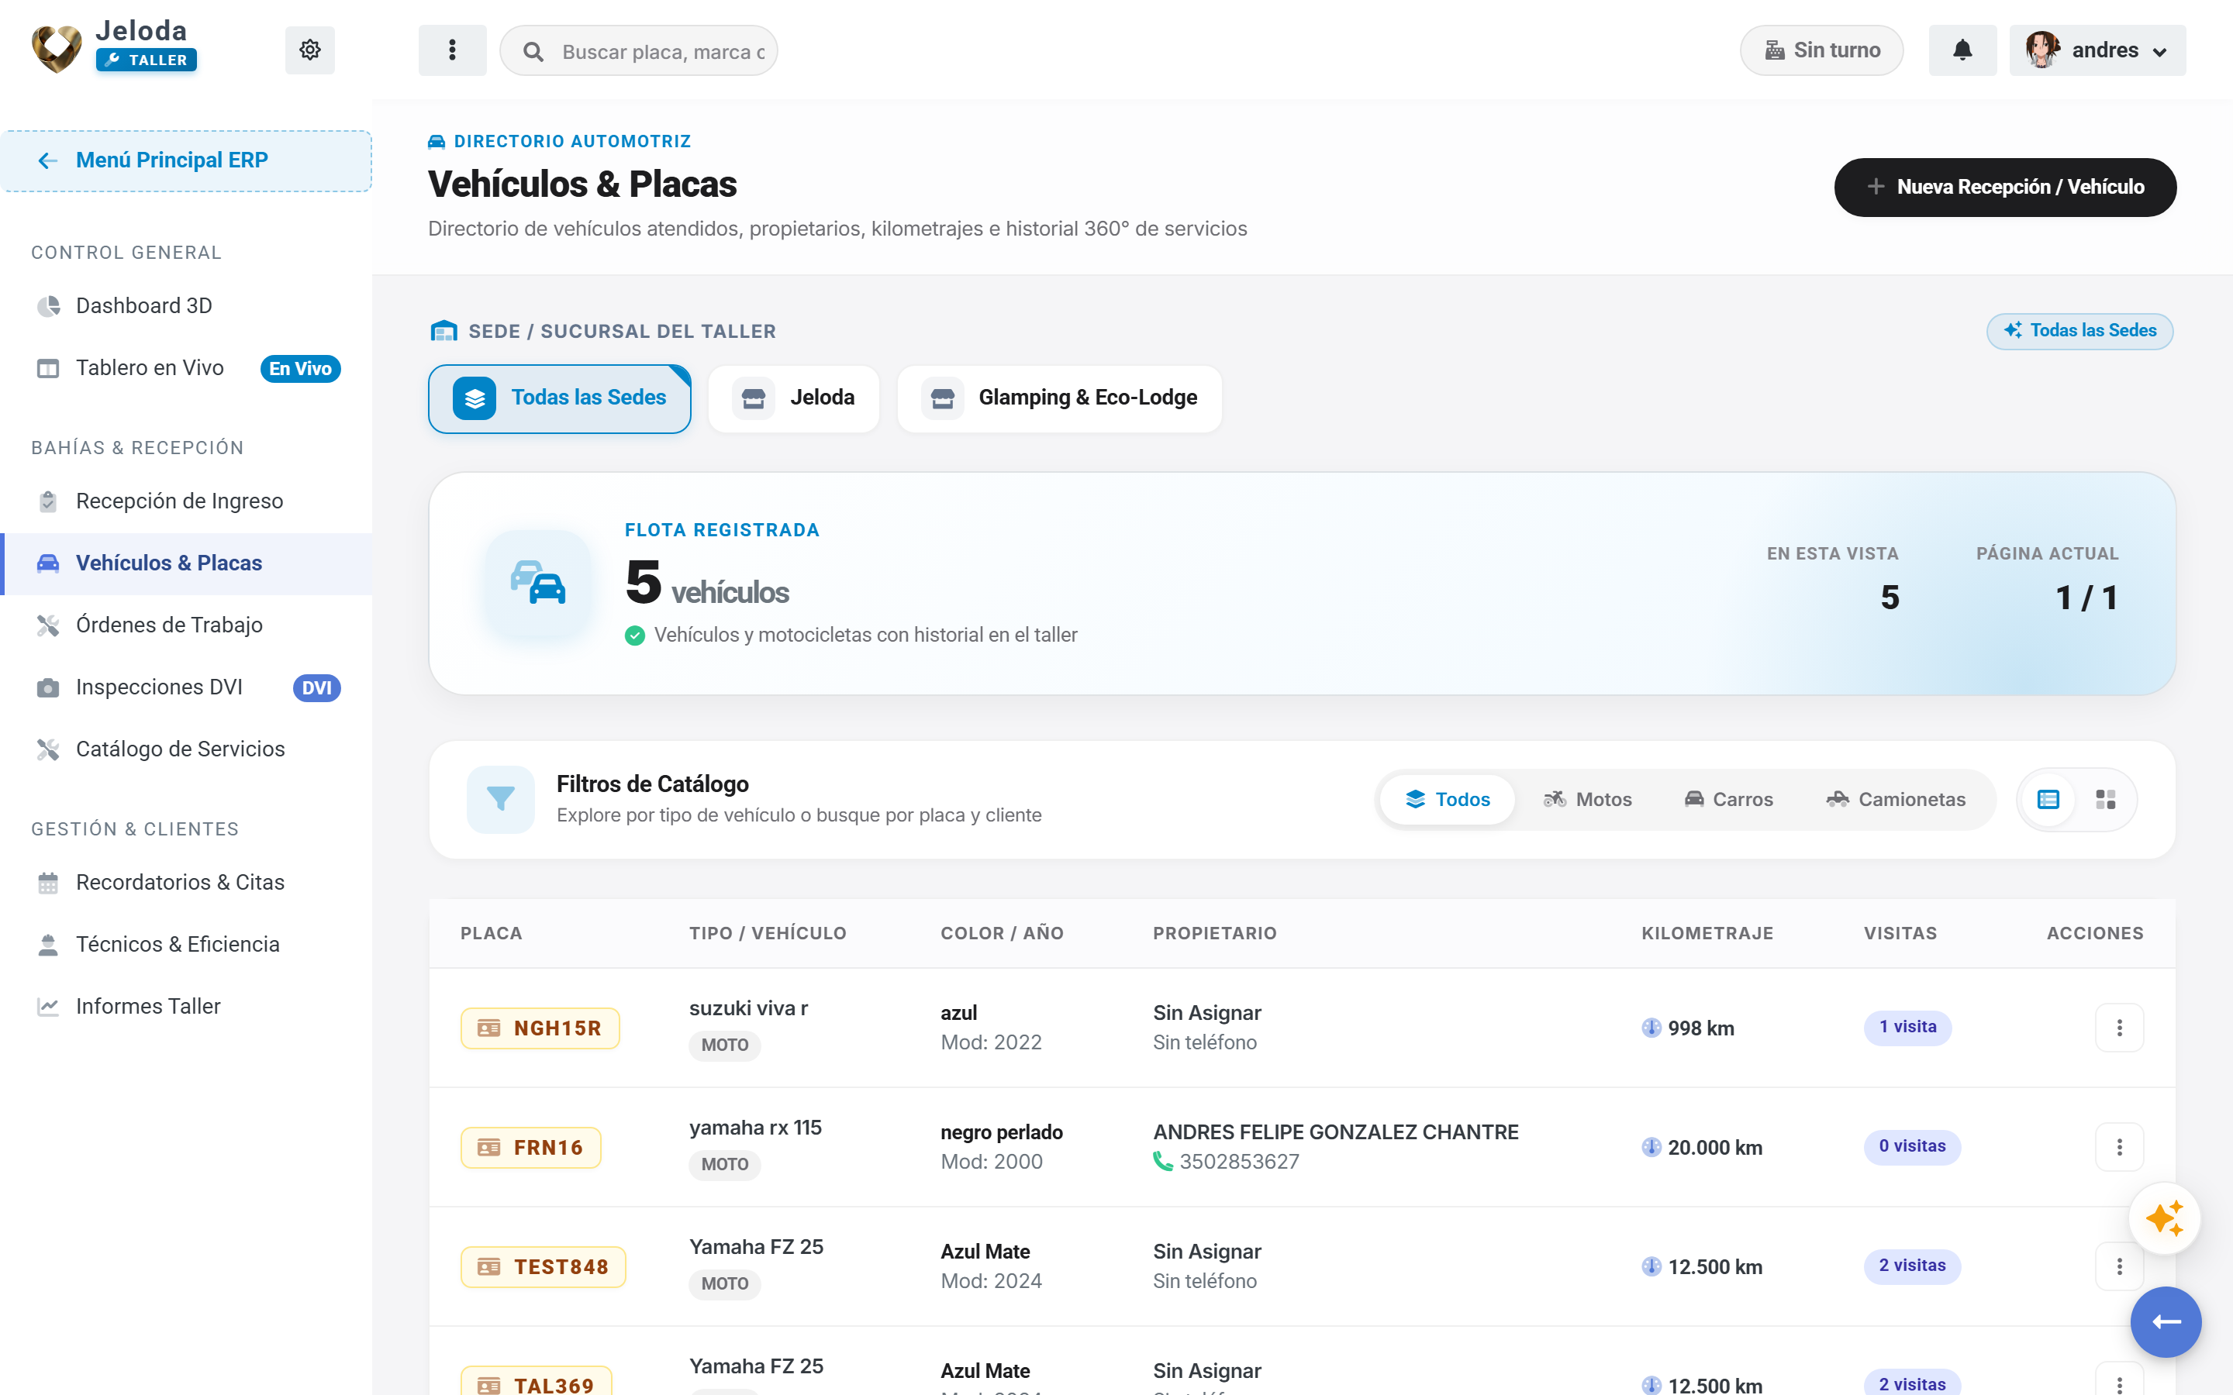Select Todas las Sedes branch tab

tap(559, 398)
